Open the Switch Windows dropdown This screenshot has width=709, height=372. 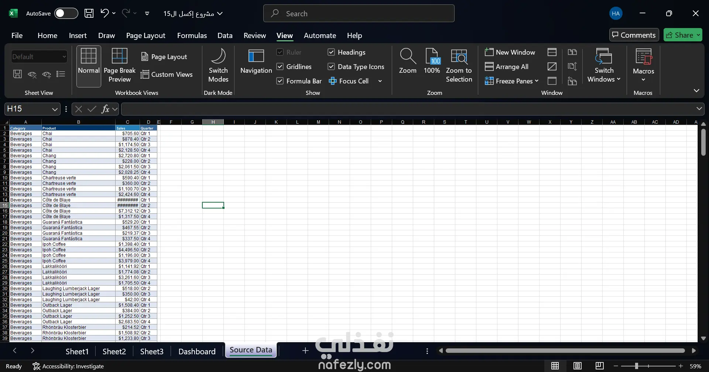[604, 66]
